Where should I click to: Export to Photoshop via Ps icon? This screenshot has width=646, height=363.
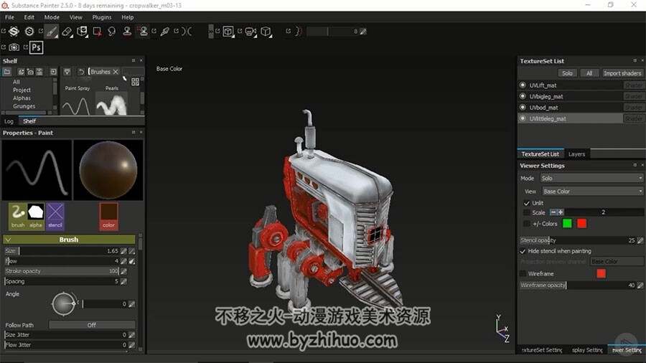pyautogui.click(x=37, y=47)
